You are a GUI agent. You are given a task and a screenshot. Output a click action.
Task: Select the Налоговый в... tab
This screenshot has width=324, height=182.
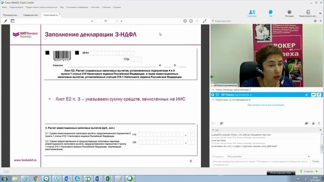coord(52,15)
